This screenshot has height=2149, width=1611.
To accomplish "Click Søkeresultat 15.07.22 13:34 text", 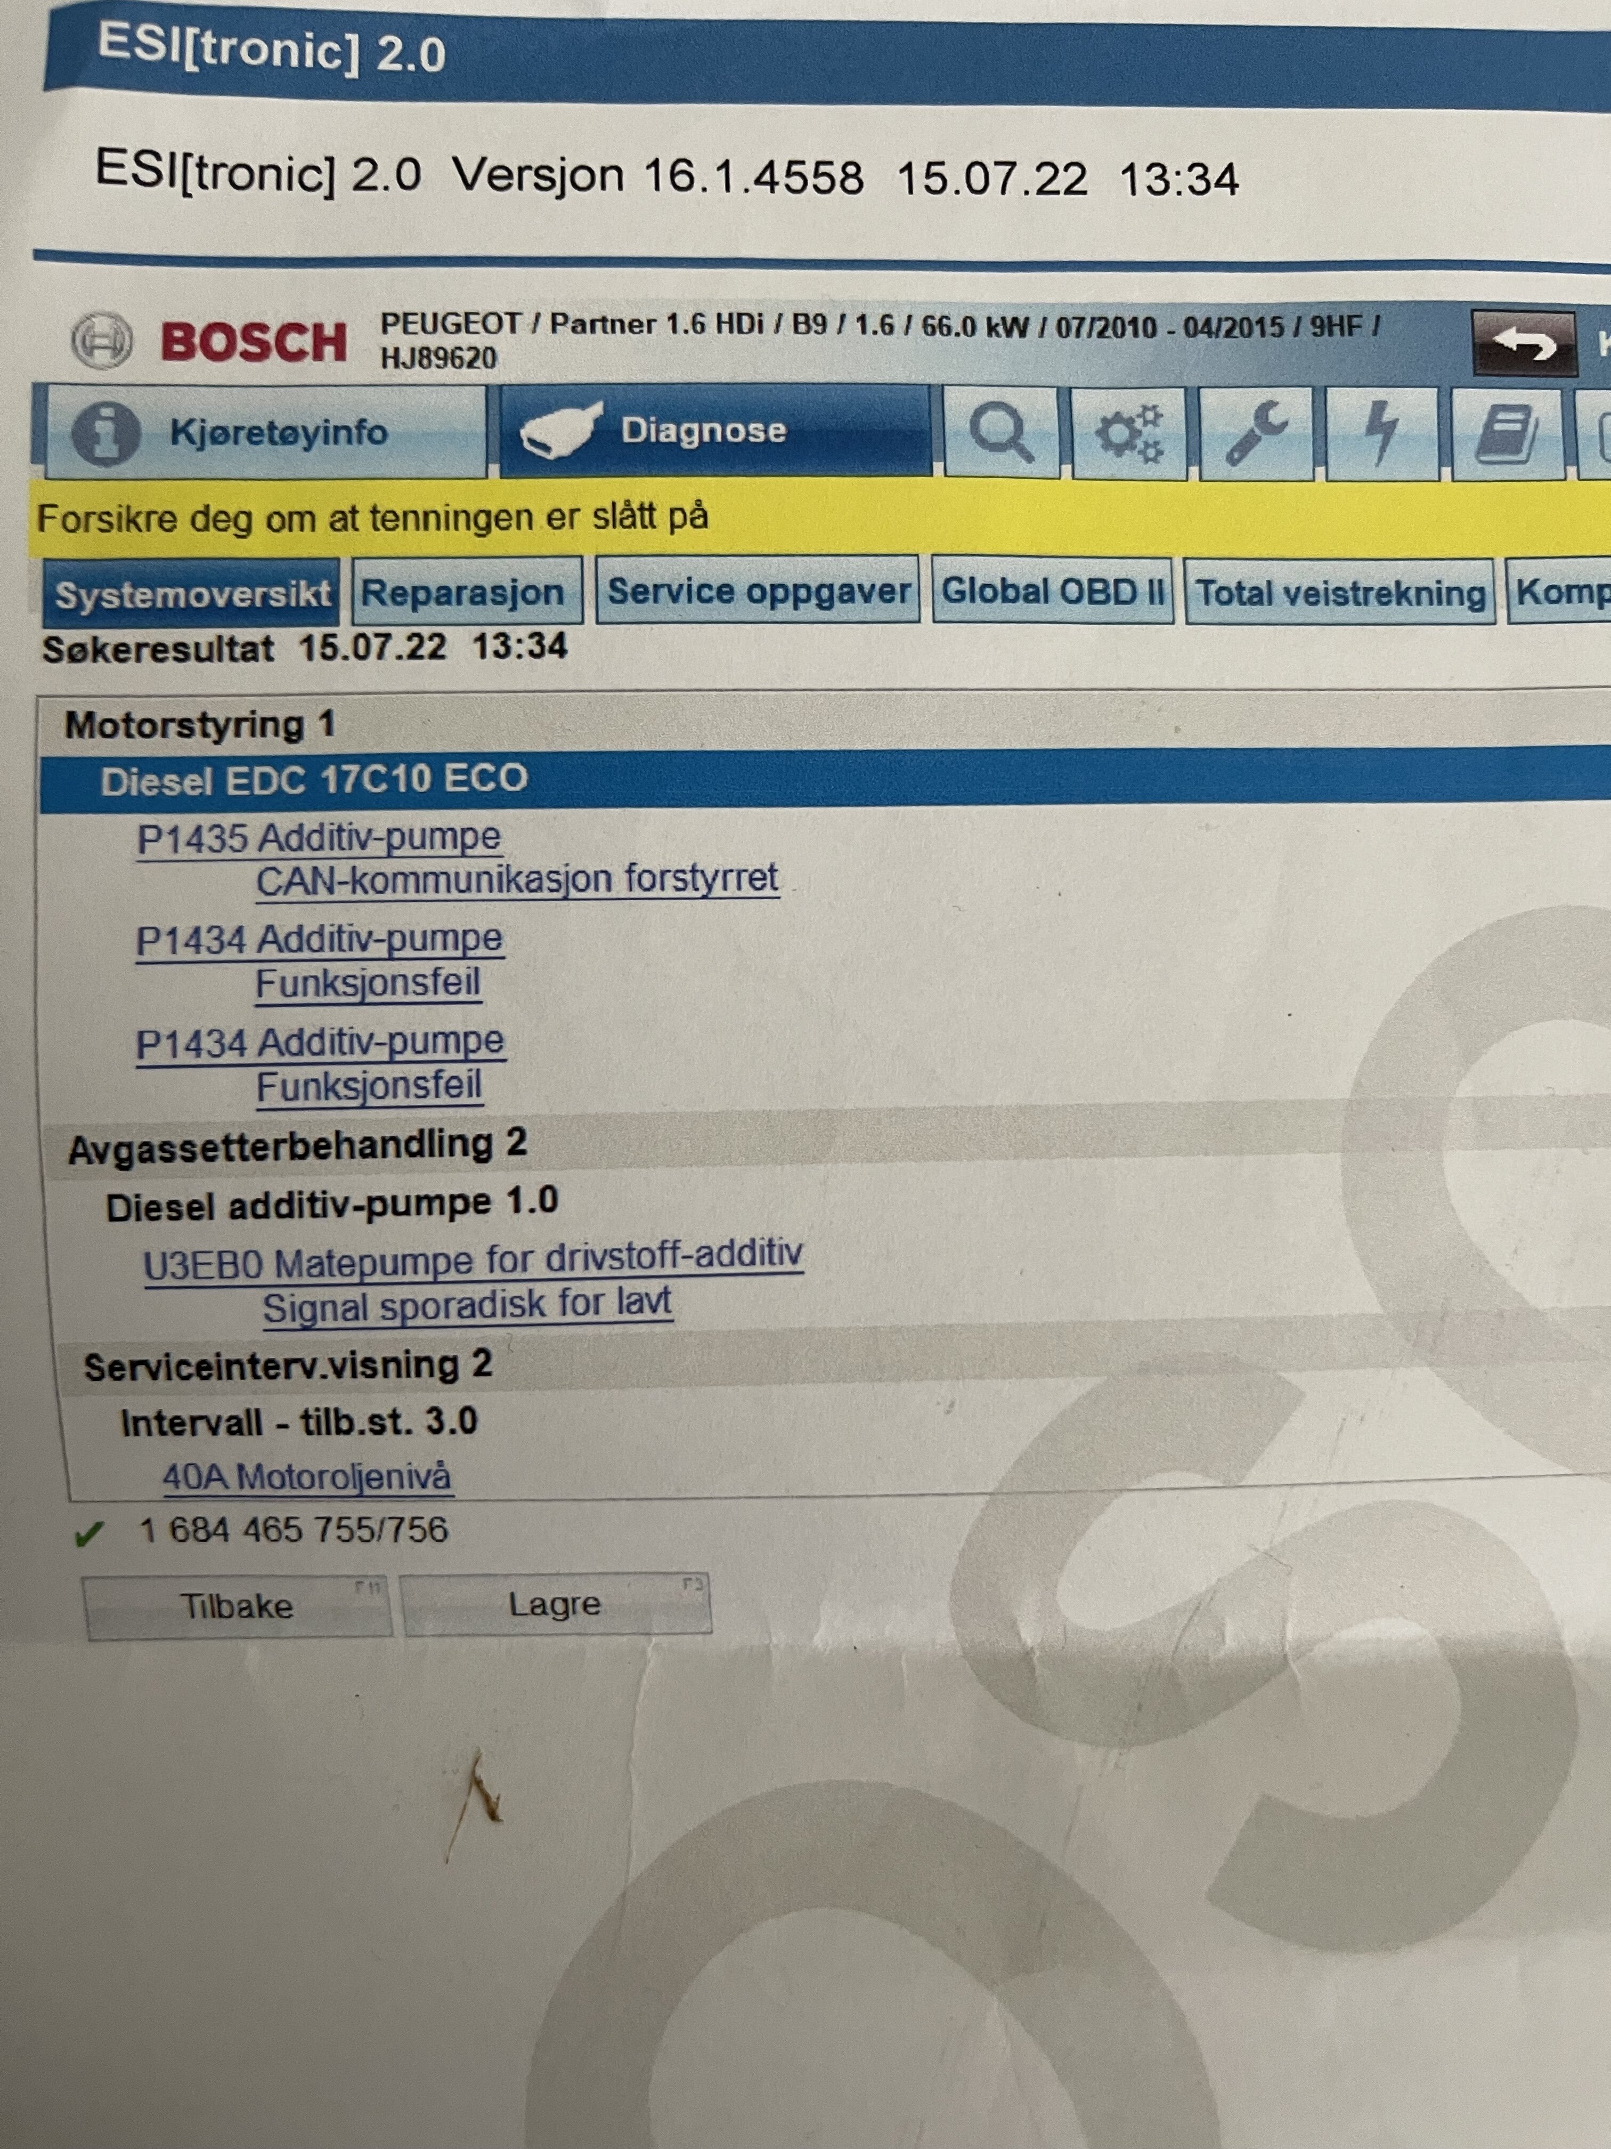I will (304, 648).
